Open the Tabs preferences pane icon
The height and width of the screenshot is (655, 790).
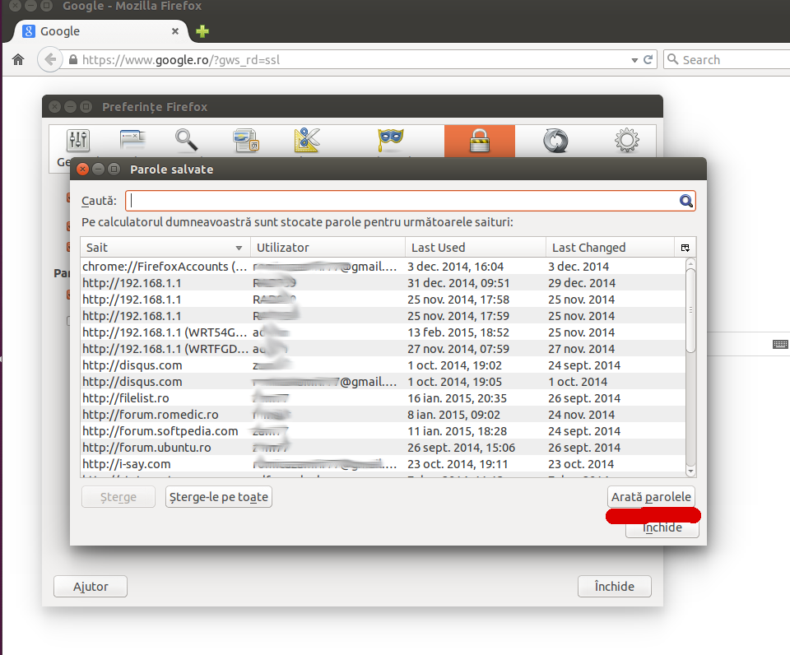click(x=132, y=140)
